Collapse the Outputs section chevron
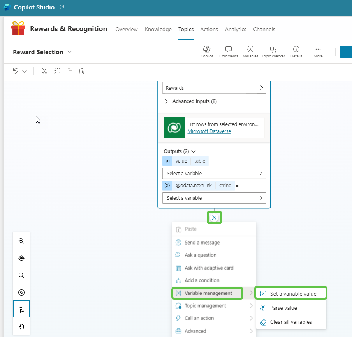Viewport: 352px width, 337px height. pyautogui.click(x=194, y=151)
